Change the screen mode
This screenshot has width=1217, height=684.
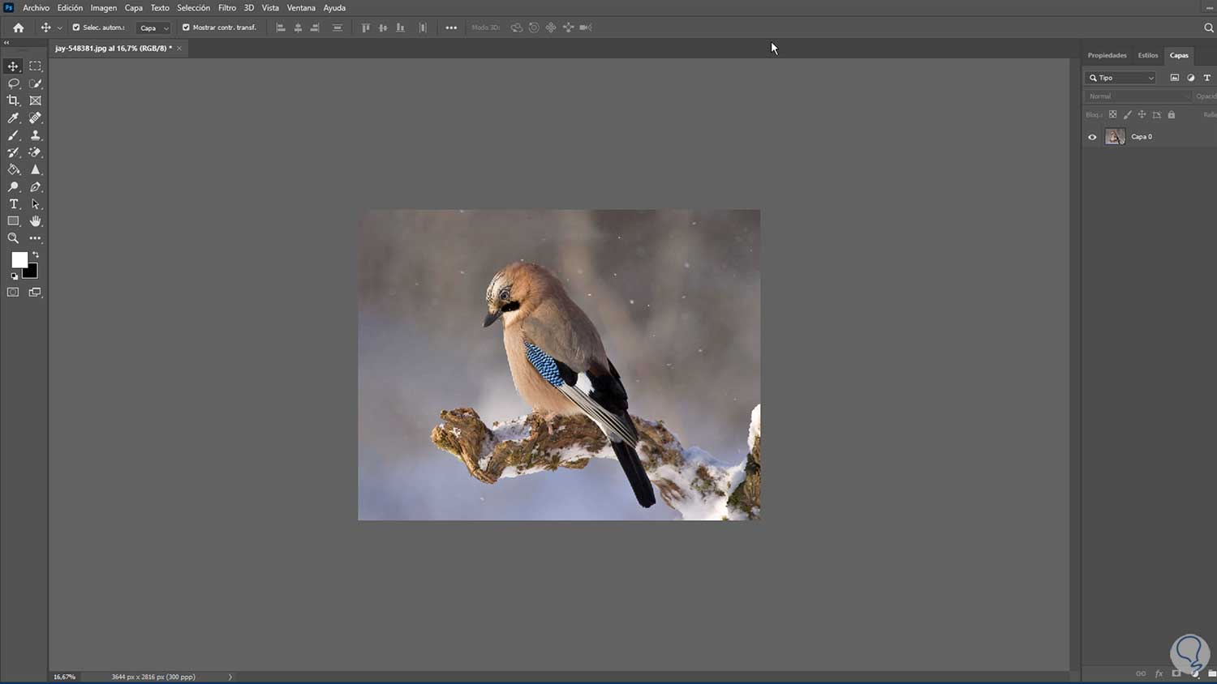tap(35, 293)
